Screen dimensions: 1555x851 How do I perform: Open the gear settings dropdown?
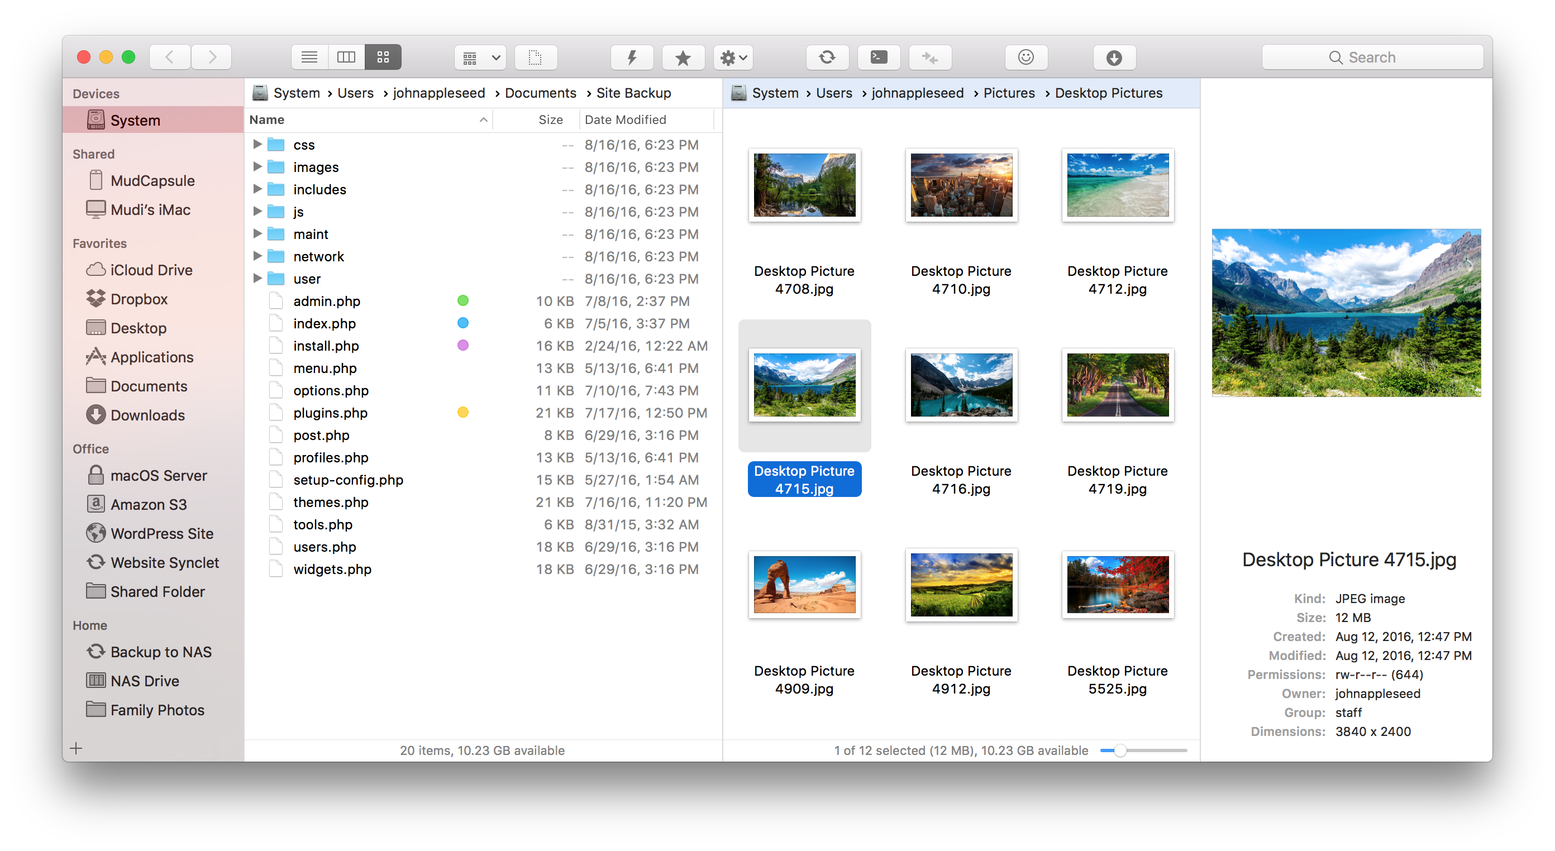[732, 57]
